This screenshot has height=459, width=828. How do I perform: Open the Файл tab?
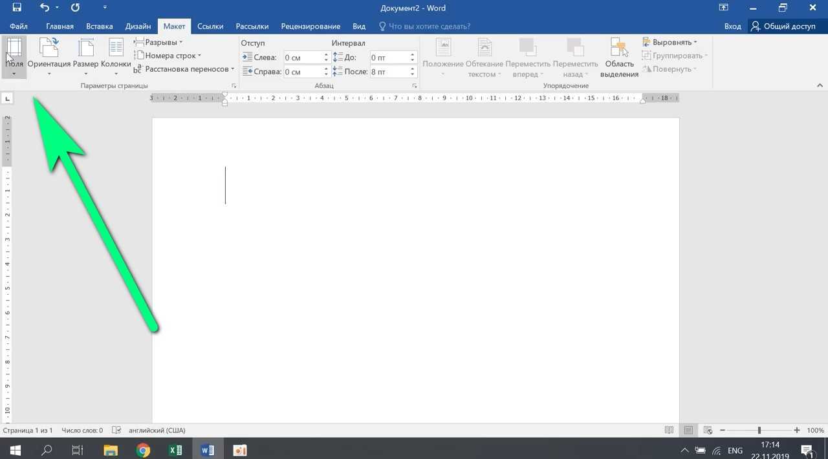click(x=19, y=27)
